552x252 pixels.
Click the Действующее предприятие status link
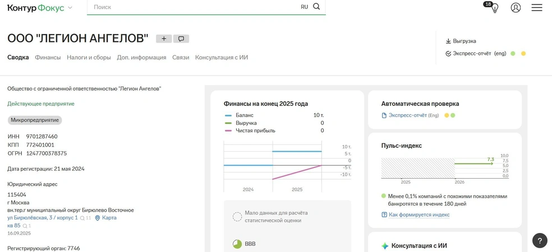click(x=41, y=104)
